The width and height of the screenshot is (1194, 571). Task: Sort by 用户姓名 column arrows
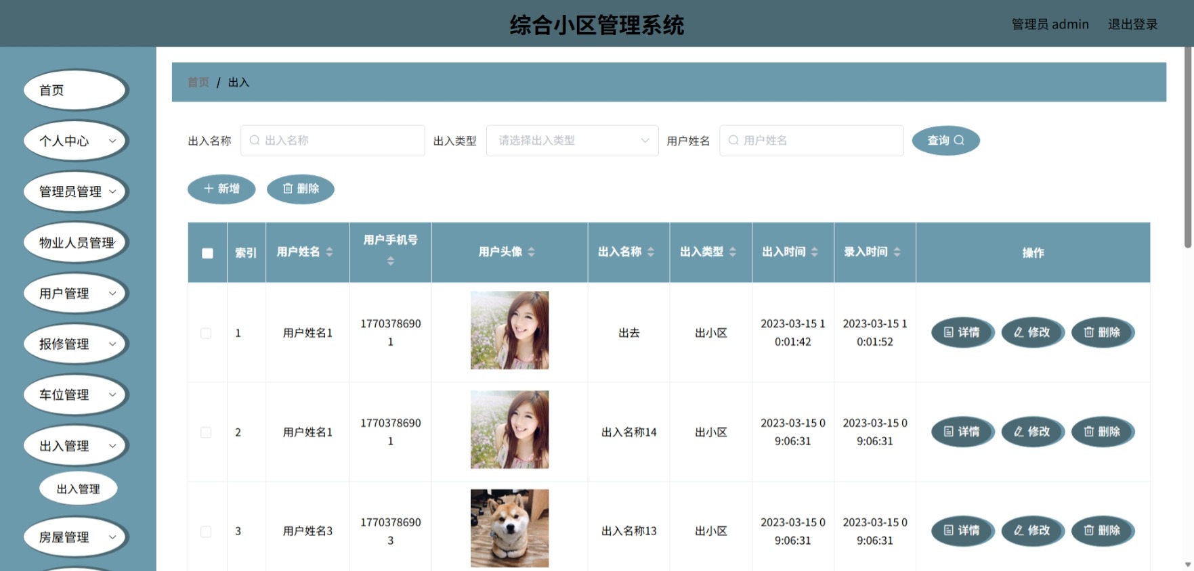[329, 252]
